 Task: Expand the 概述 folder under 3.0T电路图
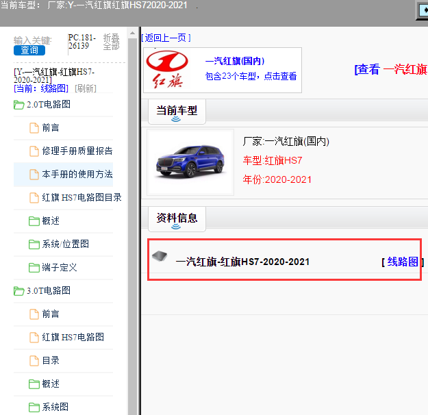[x=51, y=384]
